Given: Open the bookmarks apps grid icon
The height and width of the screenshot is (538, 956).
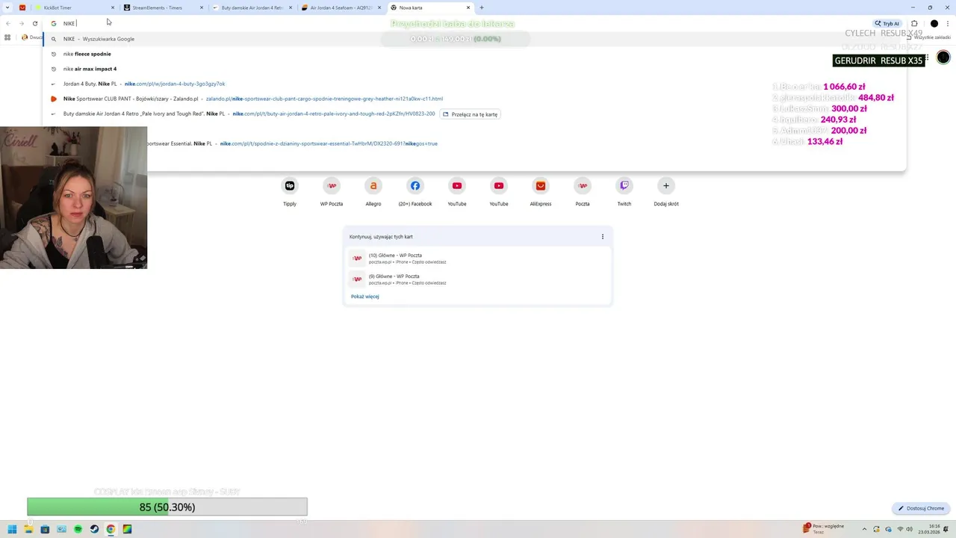Looking at the screenshot, I should click(x=7, y=37).
